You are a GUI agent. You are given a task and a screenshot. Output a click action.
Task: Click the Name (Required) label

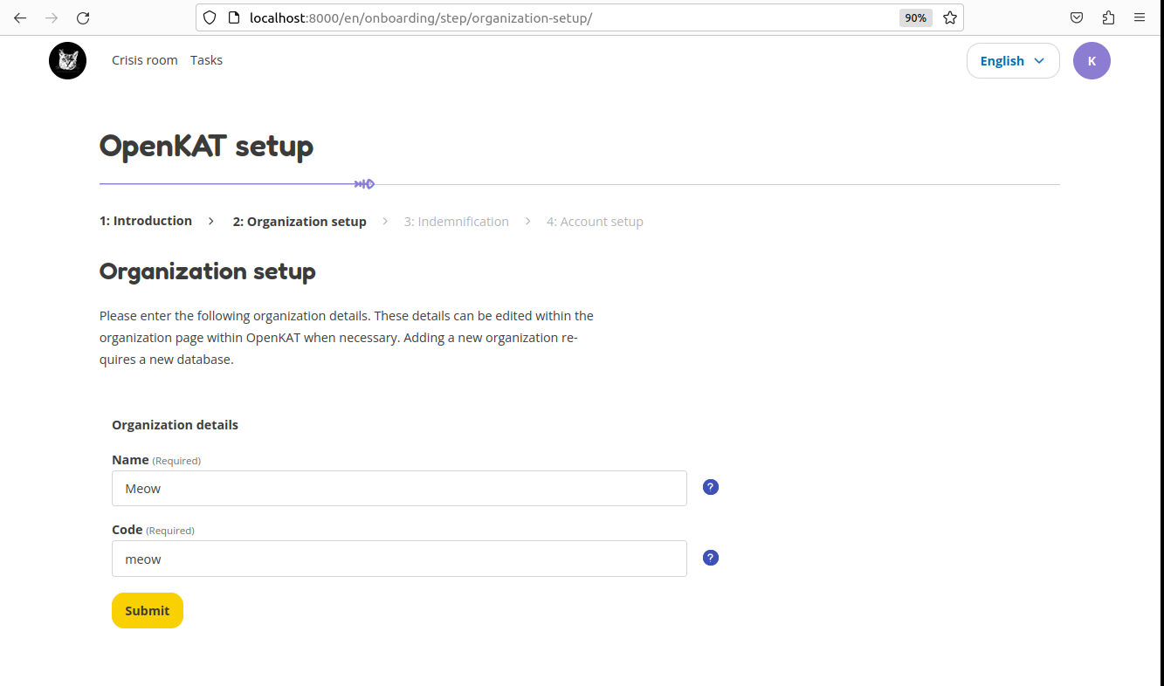(x=156, y=460)
